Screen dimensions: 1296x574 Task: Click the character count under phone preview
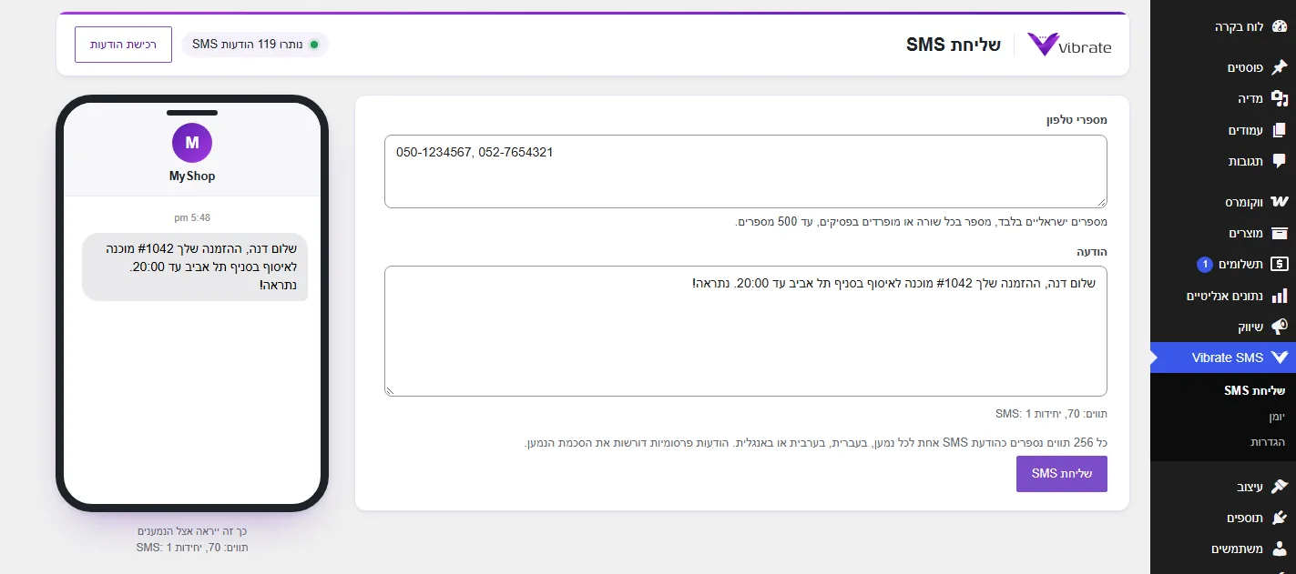192,548
